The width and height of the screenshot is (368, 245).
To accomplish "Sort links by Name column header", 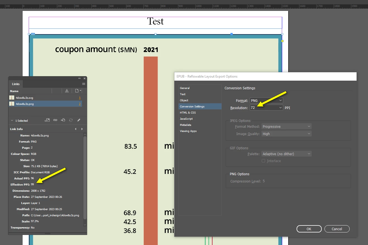I will pos(14,91).
